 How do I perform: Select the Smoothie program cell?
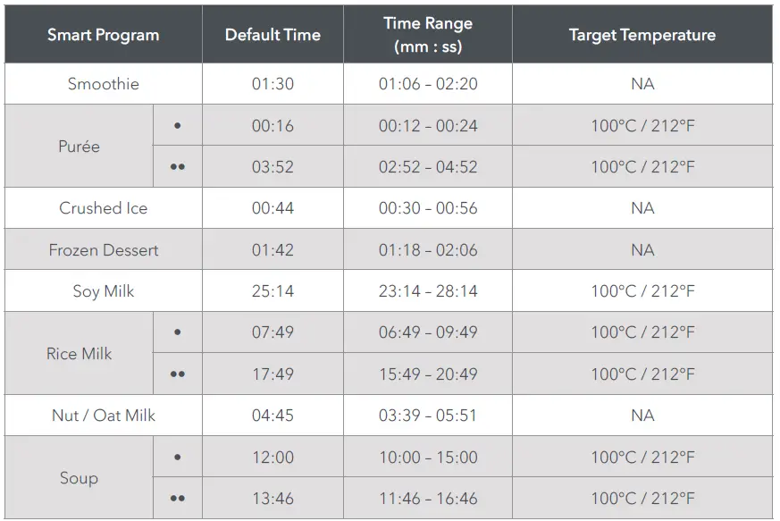point(104,84)
